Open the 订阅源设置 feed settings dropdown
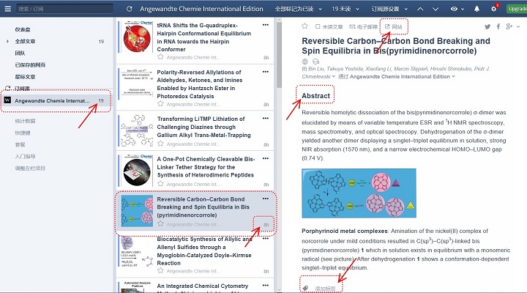 pyautogui.click(x=389, y=9)
